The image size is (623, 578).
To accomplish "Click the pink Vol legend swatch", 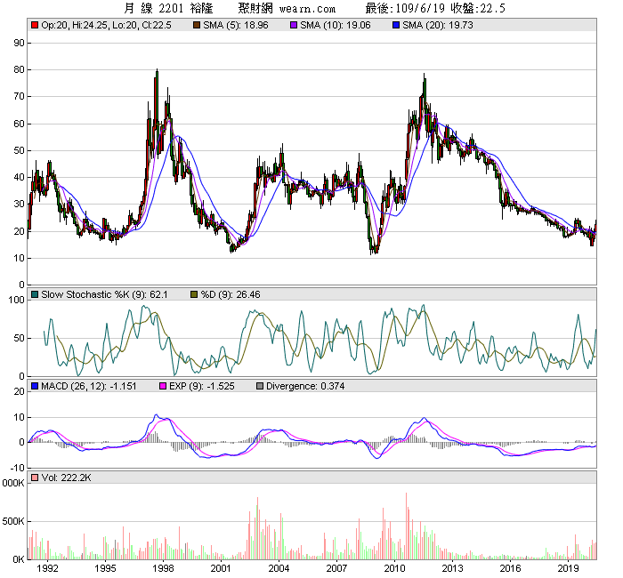I will [x=35, y=478].
